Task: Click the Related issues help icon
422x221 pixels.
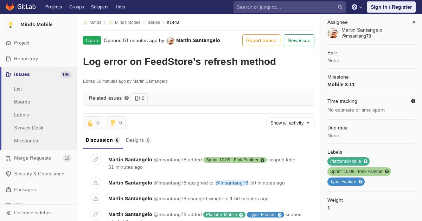Action: [x=127, y=98]
